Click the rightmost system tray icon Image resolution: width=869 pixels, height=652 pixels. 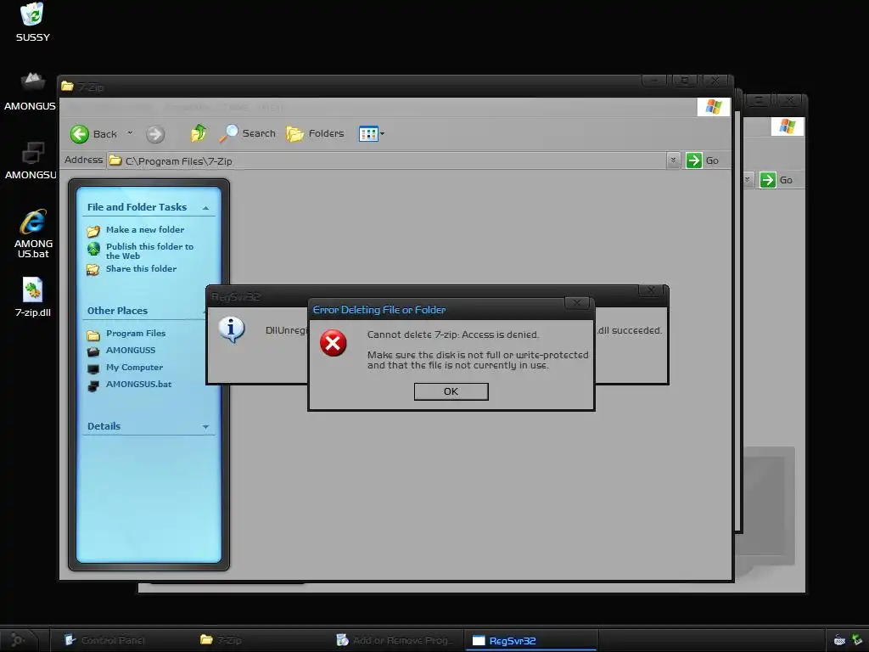pyautogui.click(x=857, y=640)
